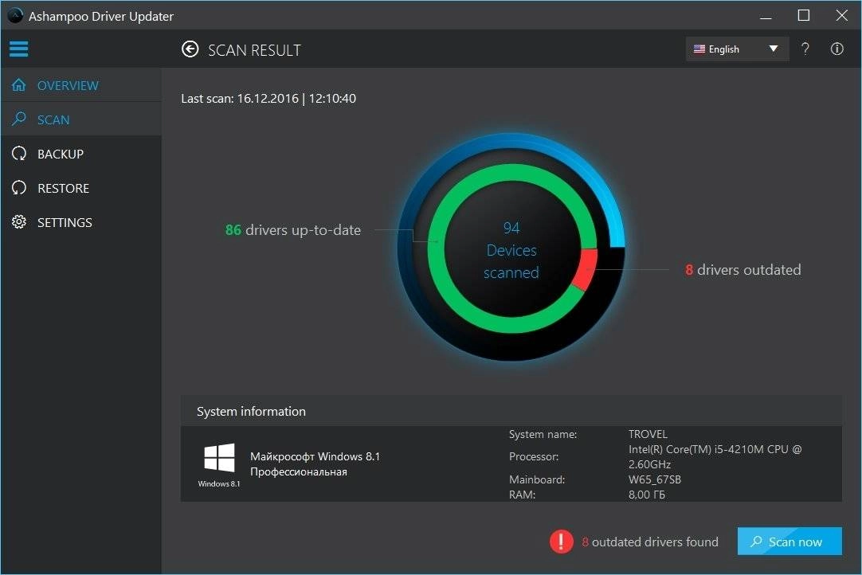Click the RAM value 8,00 ГБ
Screen dimensions: 862x575
coord(647,495)
